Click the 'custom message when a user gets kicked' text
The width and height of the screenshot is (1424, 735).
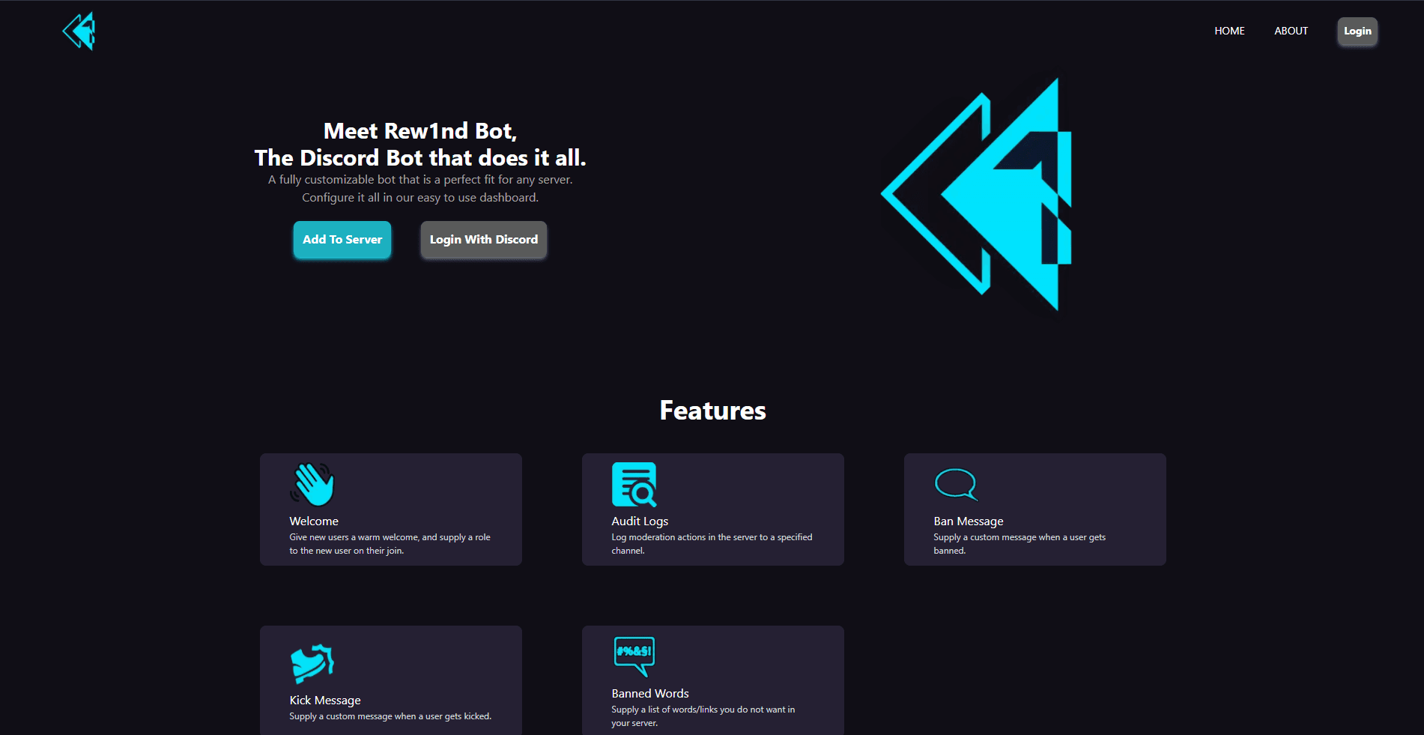(390, 716)
